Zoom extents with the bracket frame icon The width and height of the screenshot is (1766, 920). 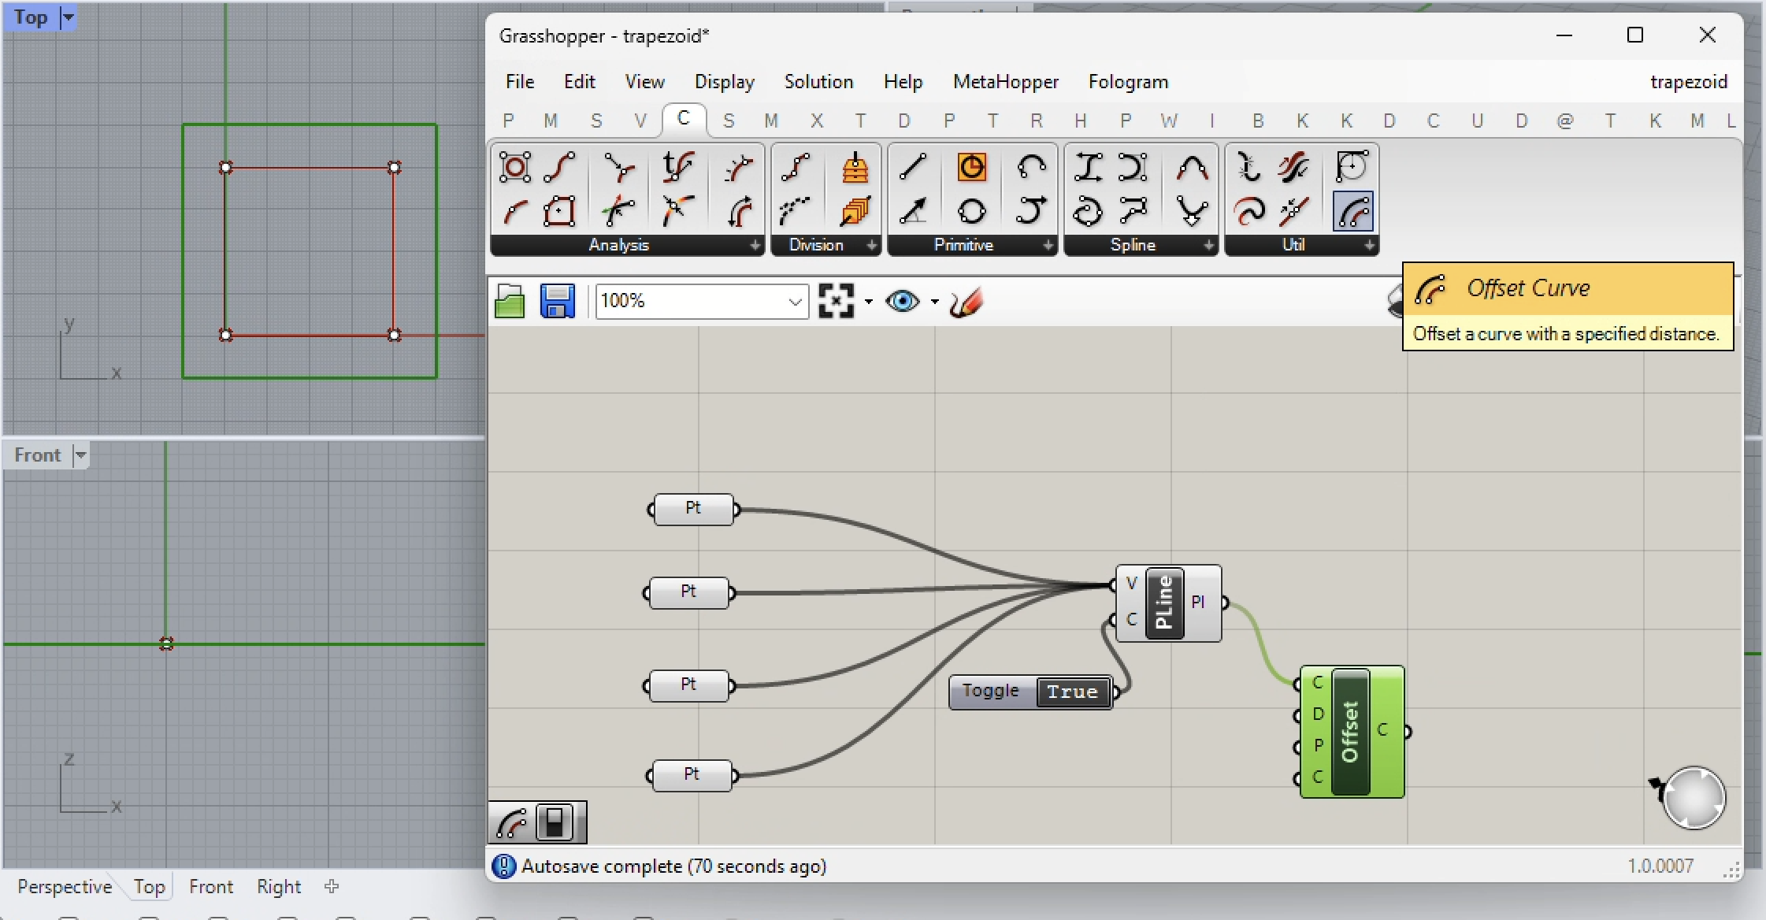[x=836, y=301]
